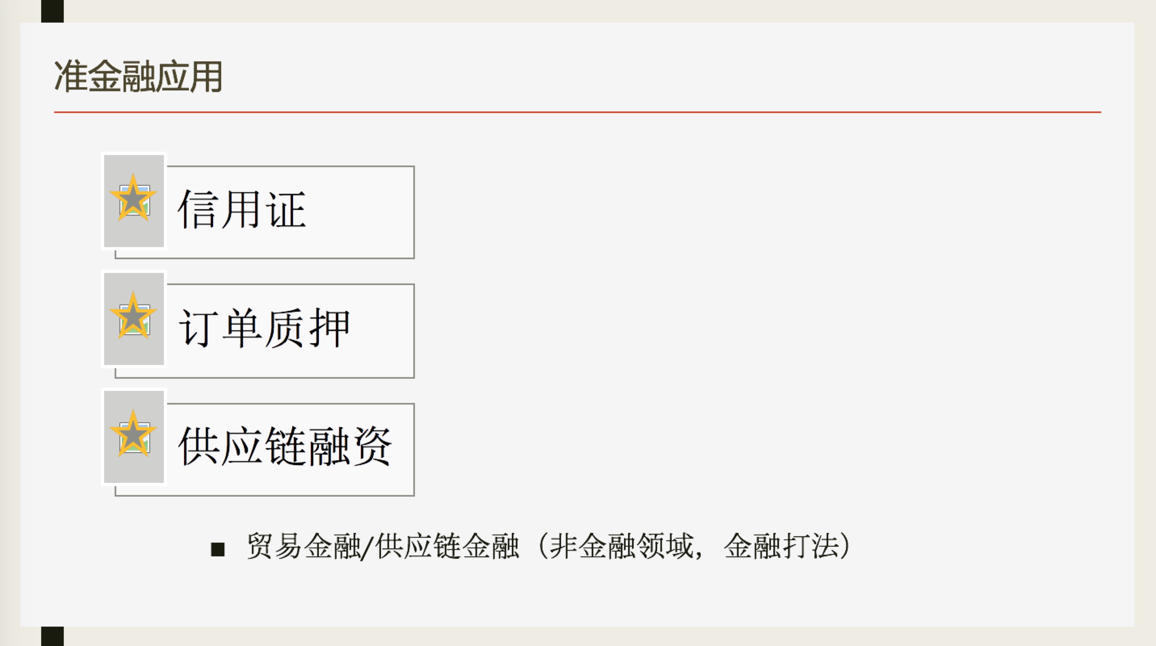
Task: Pick the star icon beside 供应链融资
Action: 133,434
